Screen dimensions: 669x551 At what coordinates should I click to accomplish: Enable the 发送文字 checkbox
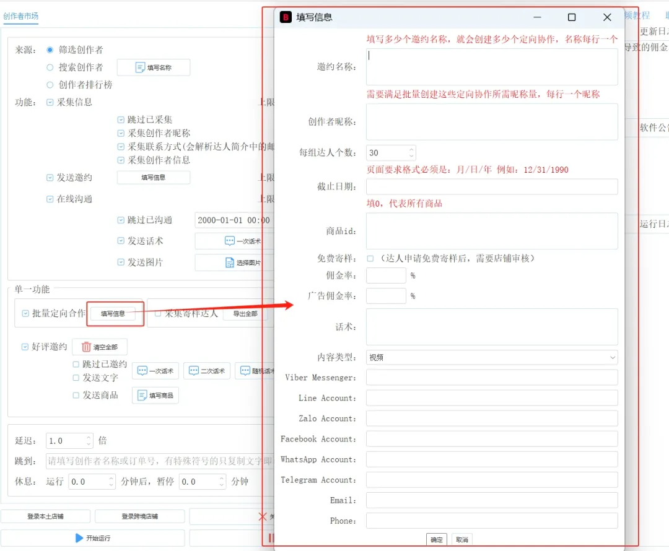(76, 378)
